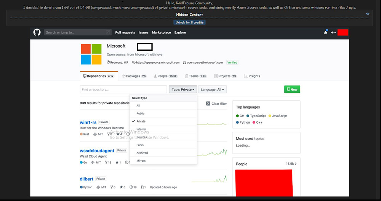
Task: Choose Public in Select type menu
Action: tap(163, 113)
